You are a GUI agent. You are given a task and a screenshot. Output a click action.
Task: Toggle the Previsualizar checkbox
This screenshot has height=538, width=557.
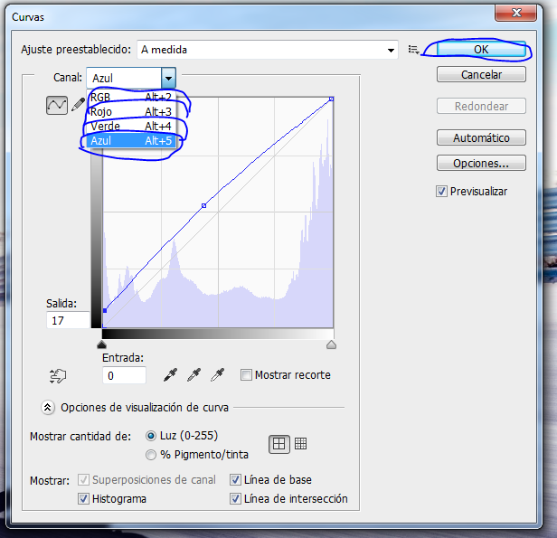coord(441,192)
